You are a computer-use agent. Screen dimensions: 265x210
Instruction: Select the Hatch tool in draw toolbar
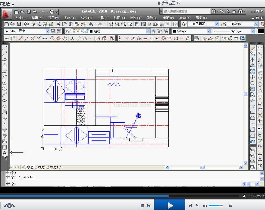click(5, 130)
